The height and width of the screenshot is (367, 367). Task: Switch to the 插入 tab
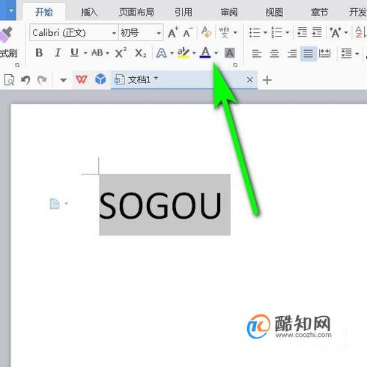[89, 12]
